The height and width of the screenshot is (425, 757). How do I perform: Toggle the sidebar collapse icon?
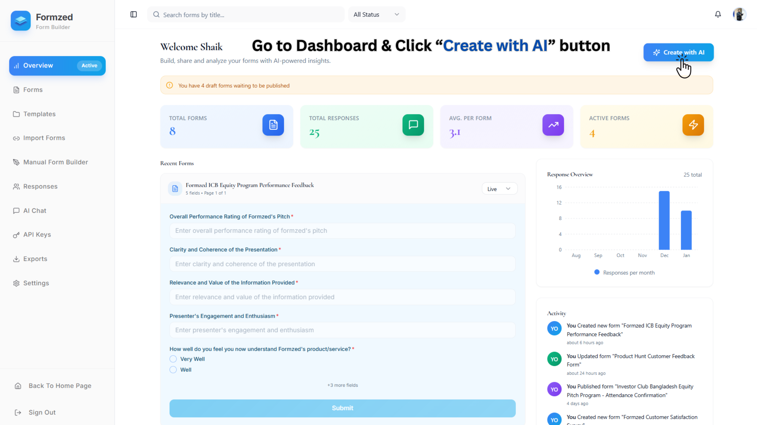pos(134,14)
